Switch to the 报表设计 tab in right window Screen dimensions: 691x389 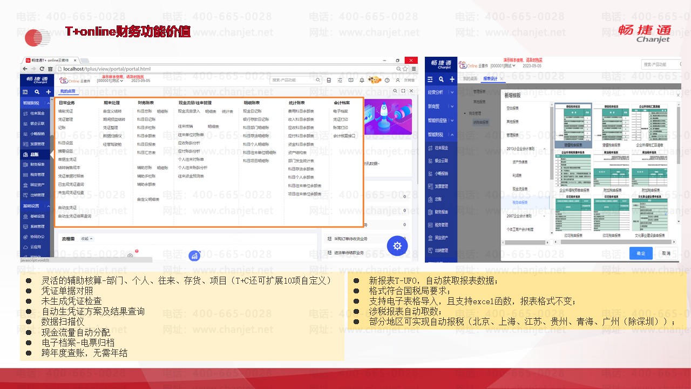(491, 79)
